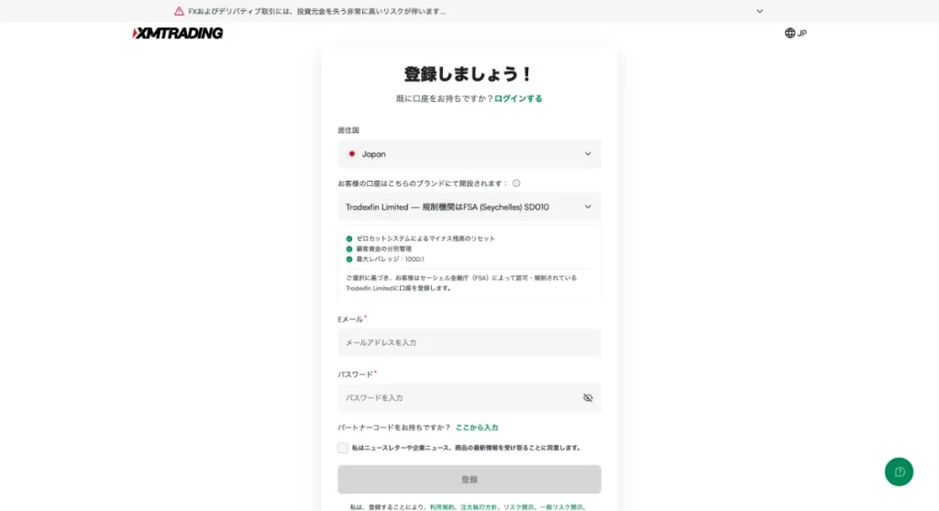Click the brand info circle icon
939x511 pixels.
point(516,183)
